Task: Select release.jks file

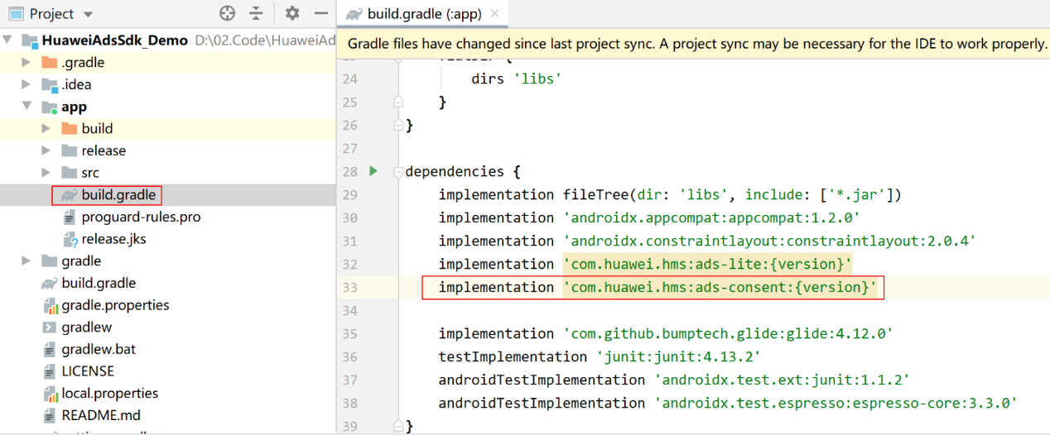Action: pyautogui.click(x=113, y=239)
